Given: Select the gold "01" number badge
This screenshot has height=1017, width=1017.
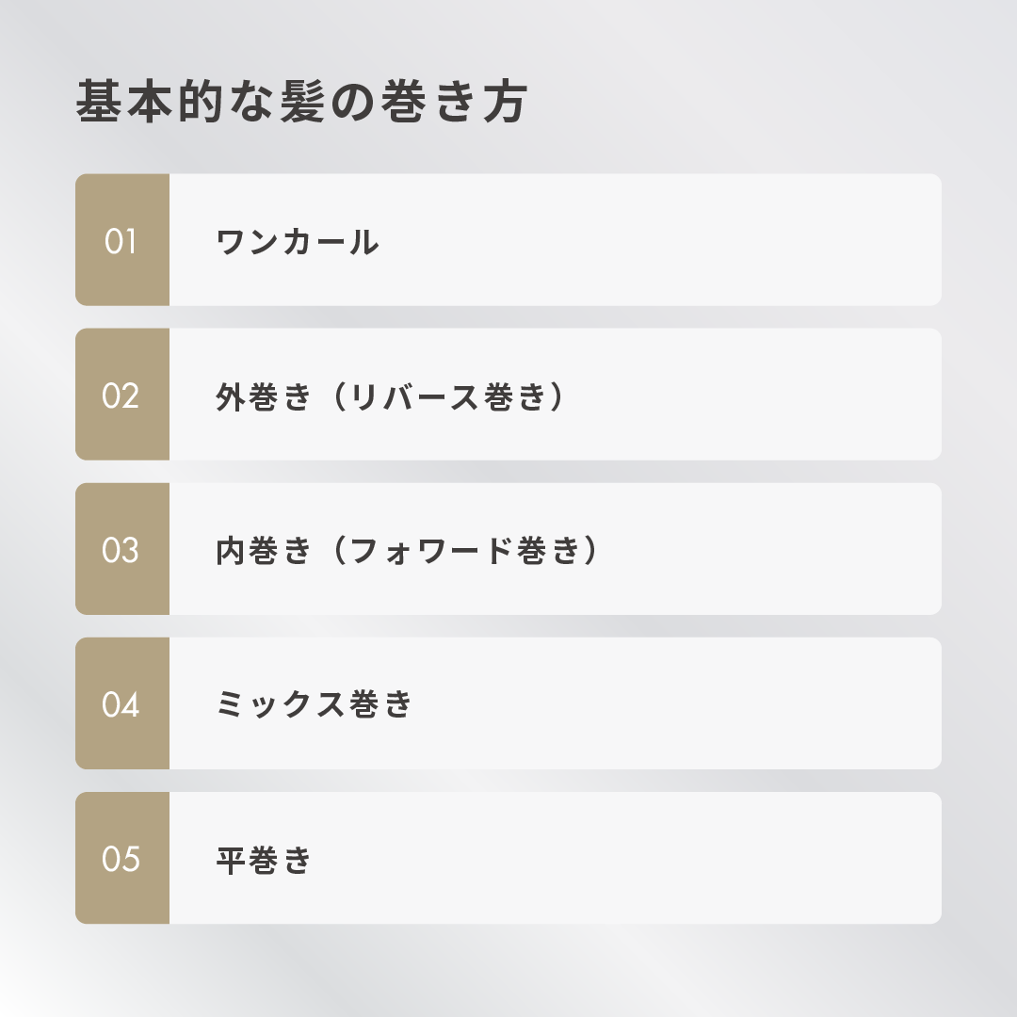Looking at the screenshot, I should click(x=121, y=241).
